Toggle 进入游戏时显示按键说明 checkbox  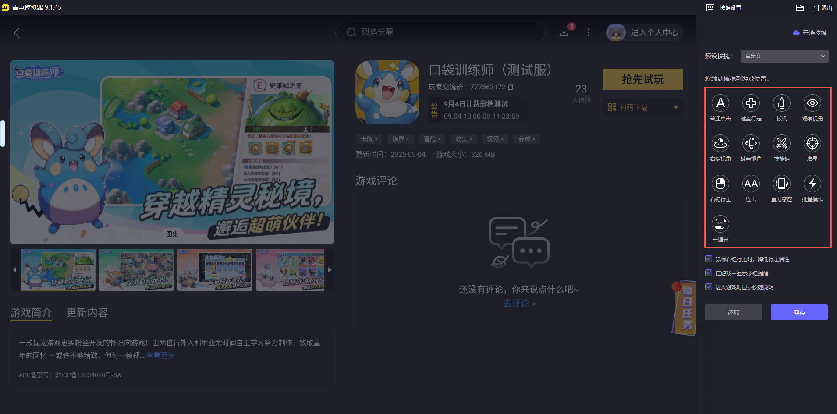[x=709, y=287]
